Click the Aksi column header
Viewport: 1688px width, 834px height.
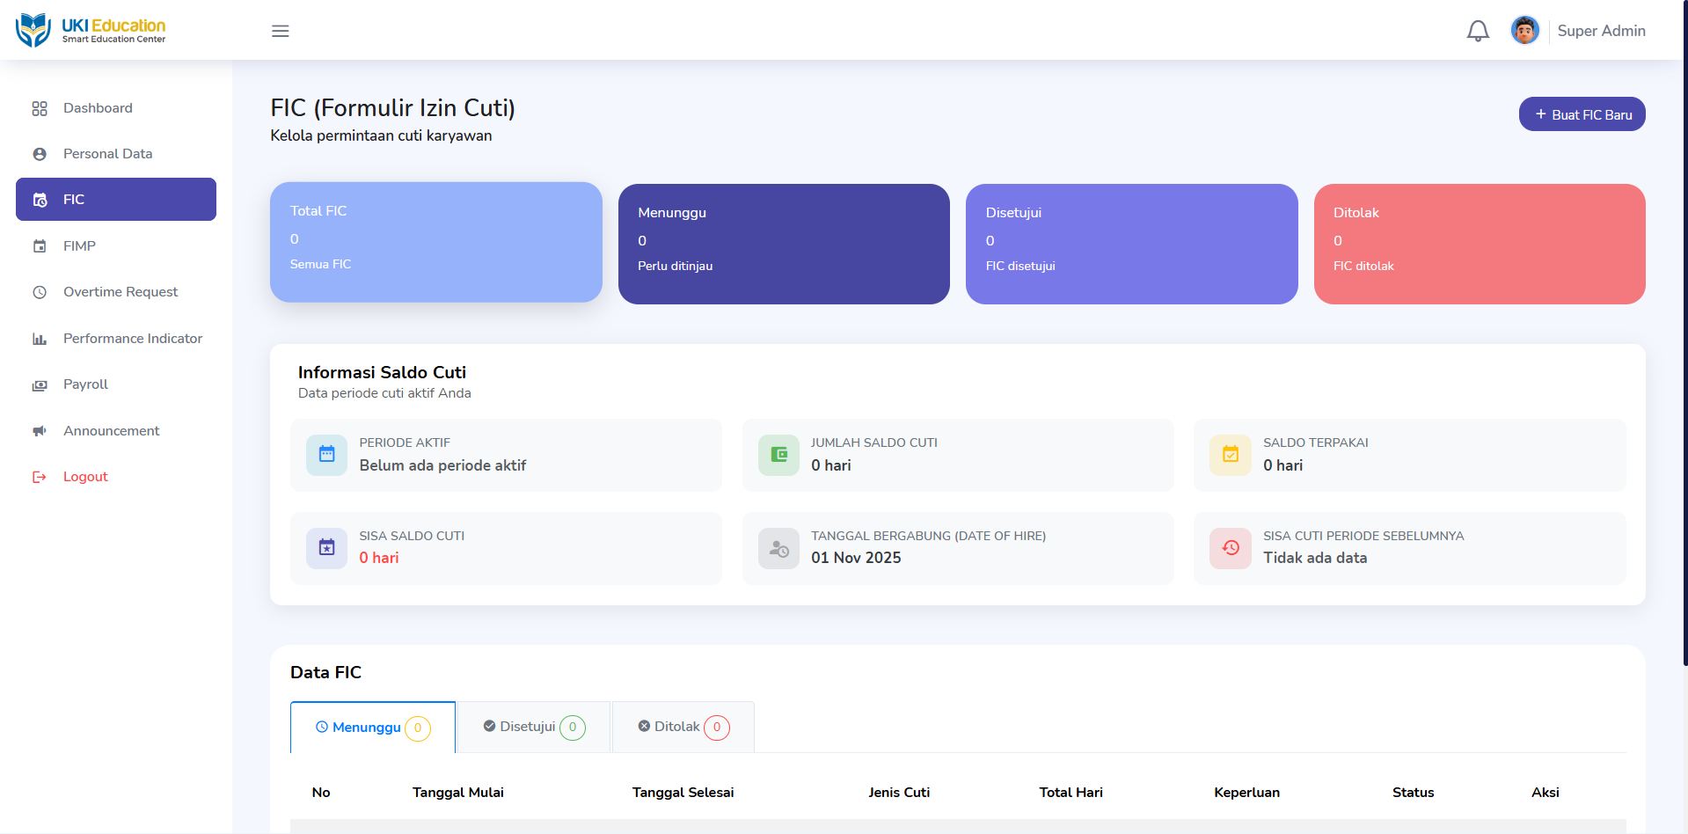click(1546, 793)
